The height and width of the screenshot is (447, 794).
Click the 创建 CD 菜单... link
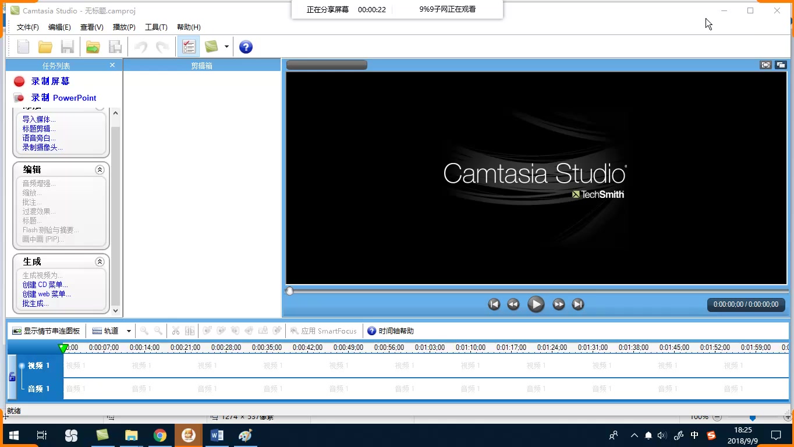pos(45,285)
